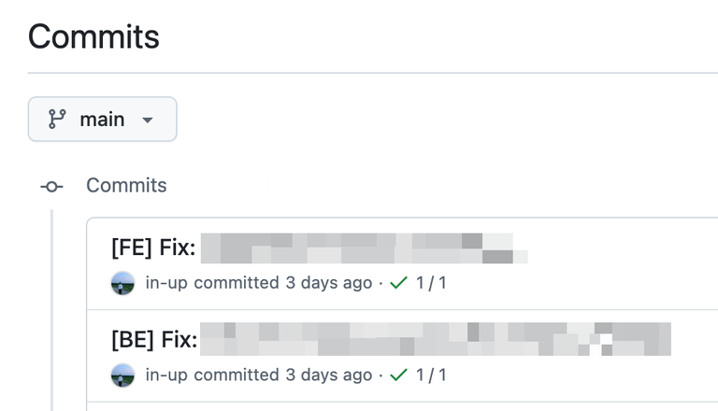The height and width of the screenshot is (411, 718).
Task: Click the '3 days ago' timestamp on the [BE] commit
Action: click(328, 376)
